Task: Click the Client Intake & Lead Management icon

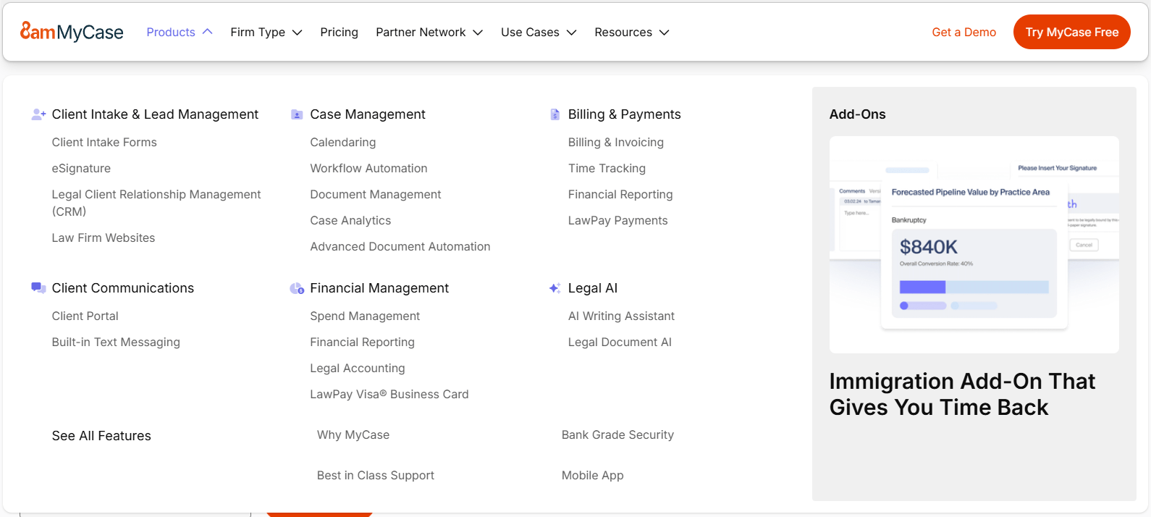Action: point(38,114)
